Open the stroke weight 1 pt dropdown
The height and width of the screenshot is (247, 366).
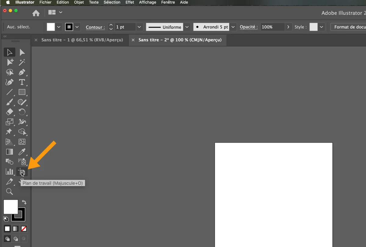[x=139, y=27]
